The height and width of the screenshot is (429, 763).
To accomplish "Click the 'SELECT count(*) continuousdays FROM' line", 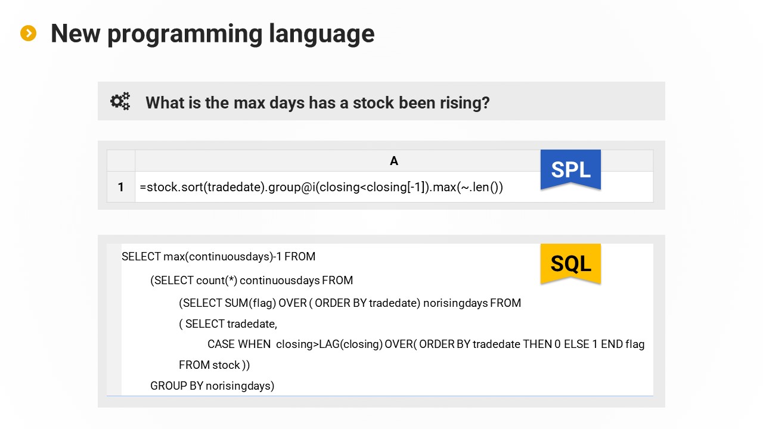I will tap(252, 280).
